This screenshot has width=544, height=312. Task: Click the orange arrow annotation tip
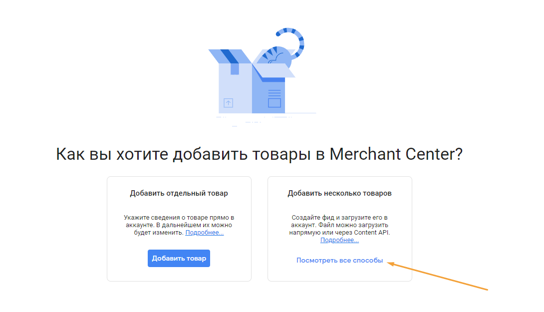pos(389,264)
